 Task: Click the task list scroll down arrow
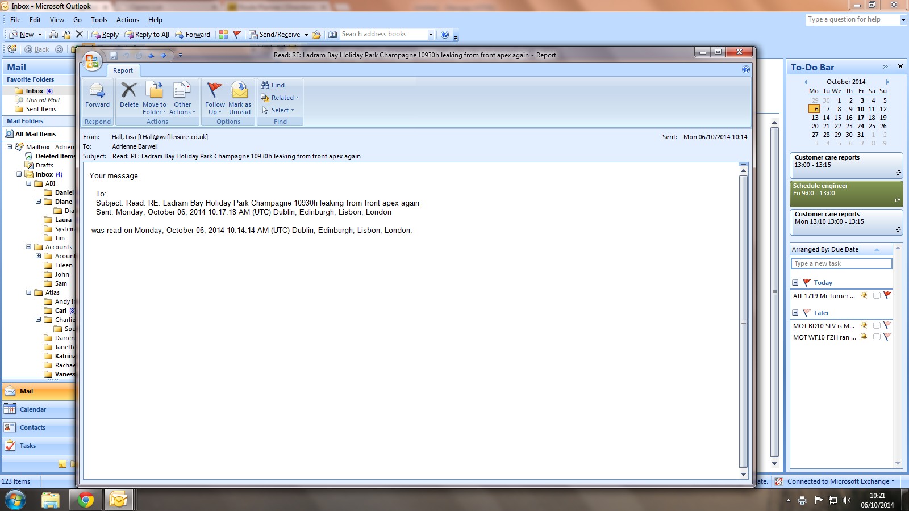pos(898,464)
